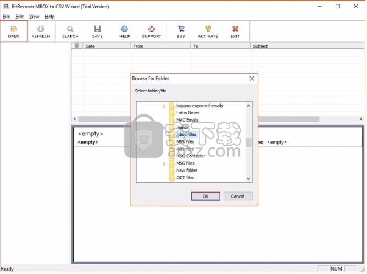Close the Browse for Folder dialog
The image size is (367, 274).
pyautogui.click(x=252, y=79)
